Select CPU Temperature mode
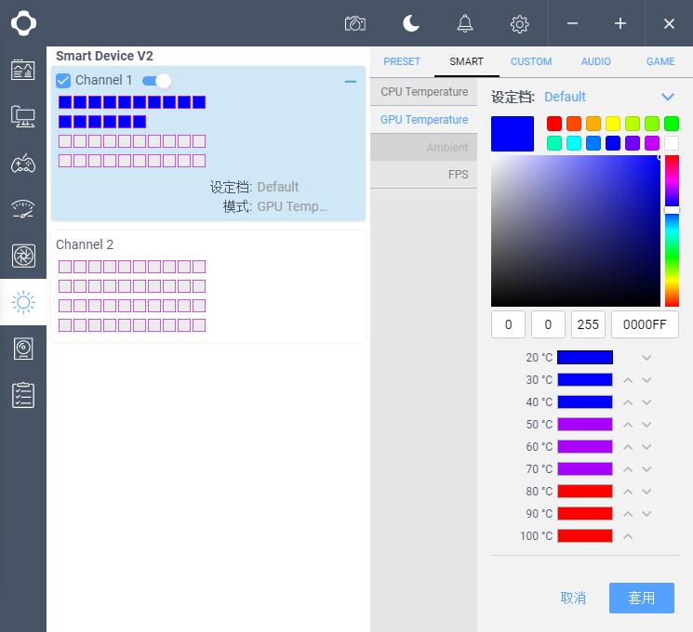This screenshot has width=693, height=632. (424, 92)
